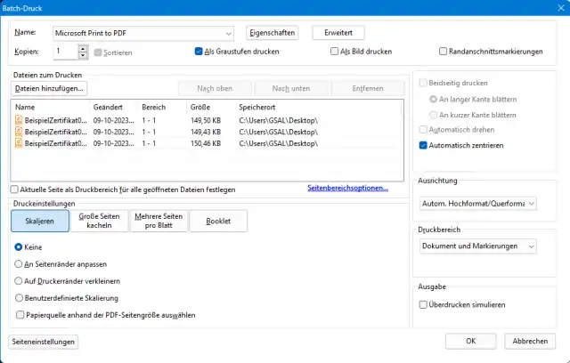570x363 pixels.
Task: Click 'Dateien hinzufügen...' button
Action: pos(50,88)
